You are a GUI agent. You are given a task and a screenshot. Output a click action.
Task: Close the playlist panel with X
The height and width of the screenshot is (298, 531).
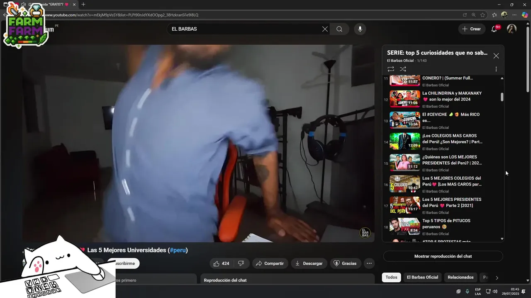(x=496, y=55)
